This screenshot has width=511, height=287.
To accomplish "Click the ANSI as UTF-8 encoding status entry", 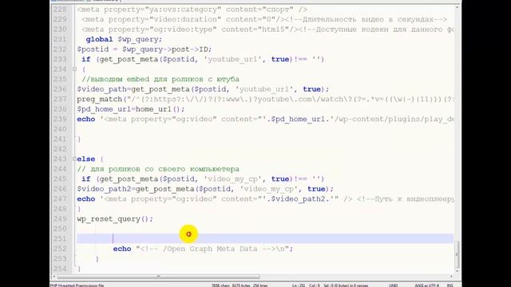I will pos(427,285).
